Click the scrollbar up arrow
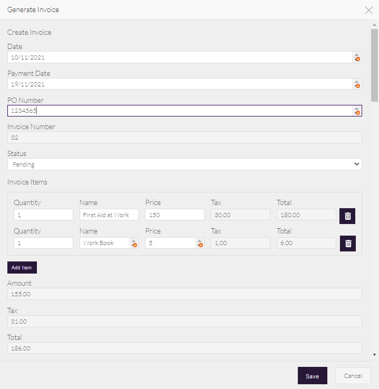The width and height of the screenshot is (379, 389). coord(374,25)
